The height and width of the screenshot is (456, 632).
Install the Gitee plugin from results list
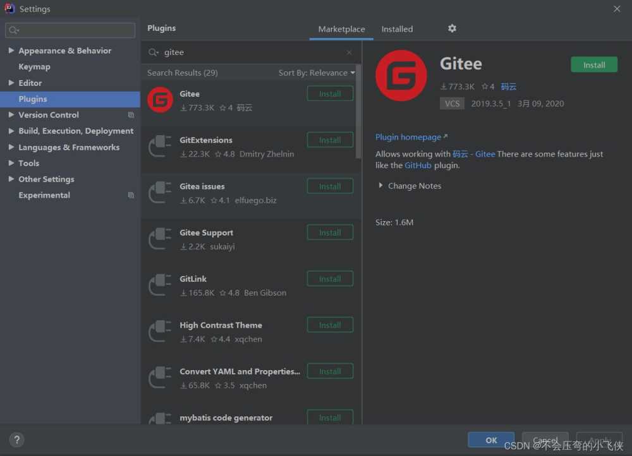click(x=330, y=94)
